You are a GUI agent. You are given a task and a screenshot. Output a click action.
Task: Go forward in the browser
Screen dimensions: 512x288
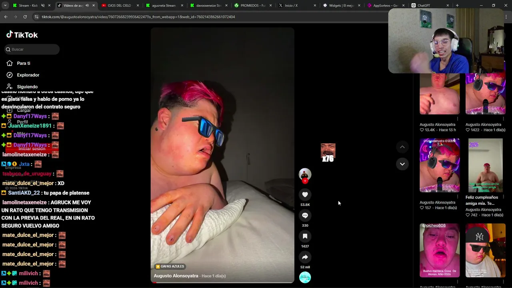15,17
